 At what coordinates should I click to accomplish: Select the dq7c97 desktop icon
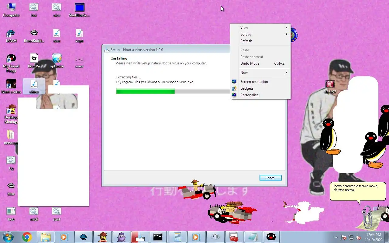click(x=330, y=87)
